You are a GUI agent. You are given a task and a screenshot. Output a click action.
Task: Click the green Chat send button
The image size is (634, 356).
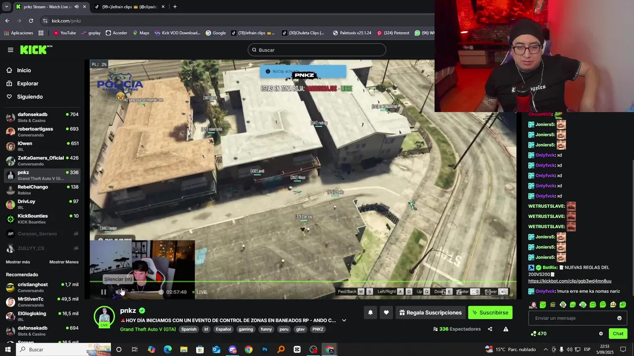point(618,334)
